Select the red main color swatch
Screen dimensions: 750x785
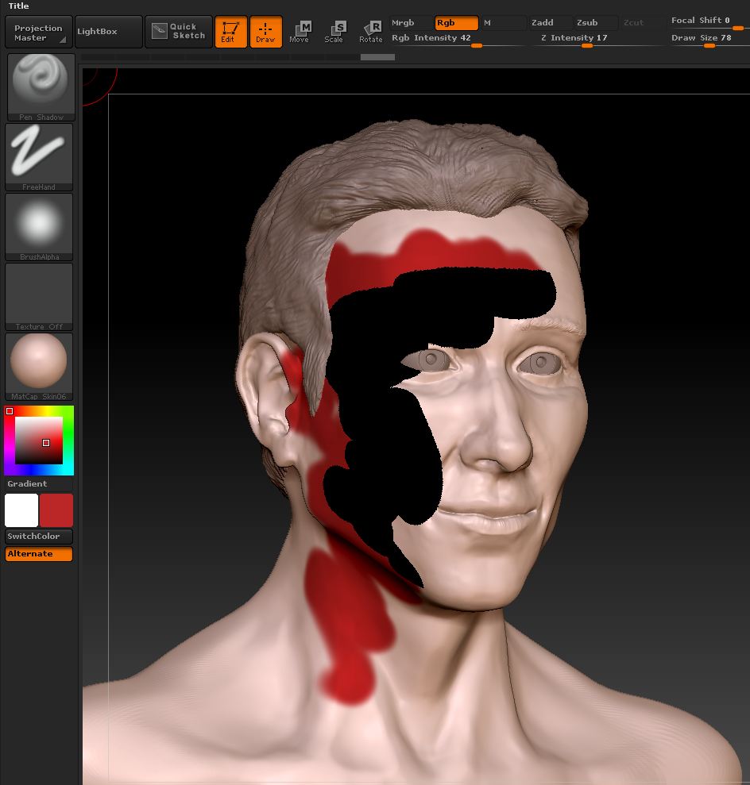[x=56, y=510]
